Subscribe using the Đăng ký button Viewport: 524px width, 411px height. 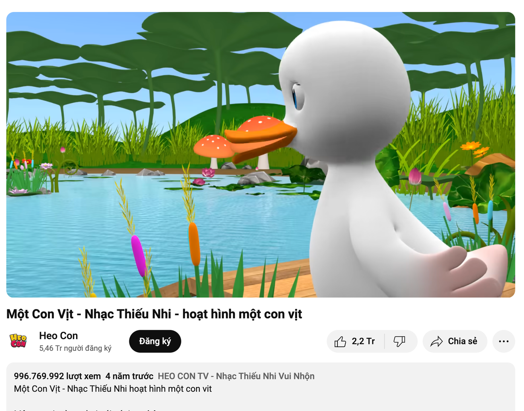click(x=155, y=341)
